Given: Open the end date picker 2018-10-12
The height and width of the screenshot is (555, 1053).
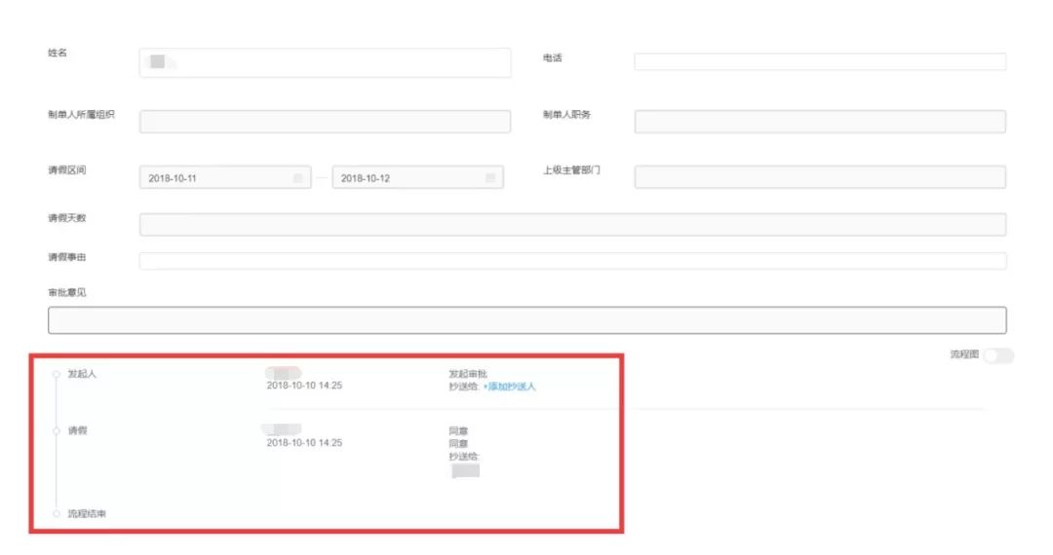Looking at the screenshot, I should tap(408, 179).
